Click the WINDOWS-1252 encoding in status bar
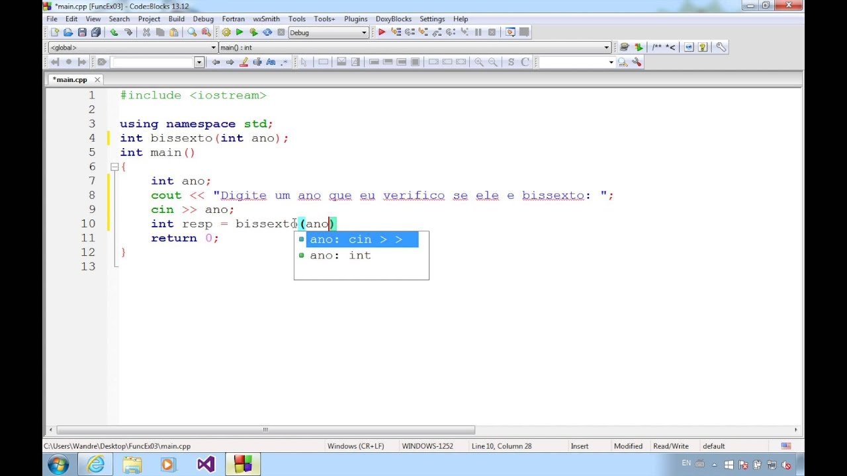This screenshot has width=847, height=476. pos(427,446)
